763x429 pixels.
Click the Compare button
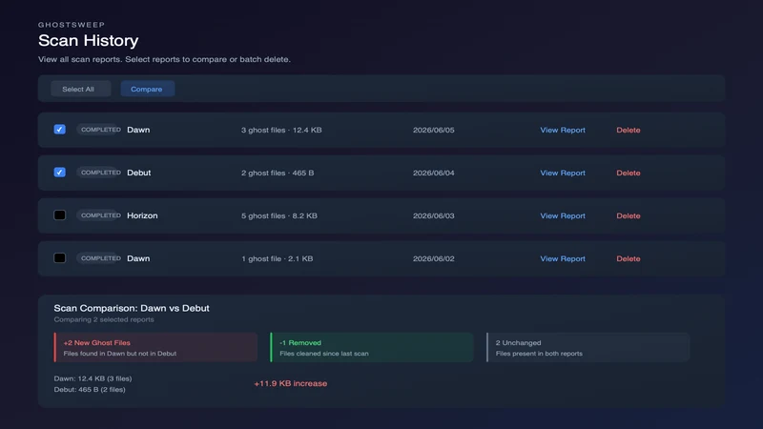[x=147, y=89]
